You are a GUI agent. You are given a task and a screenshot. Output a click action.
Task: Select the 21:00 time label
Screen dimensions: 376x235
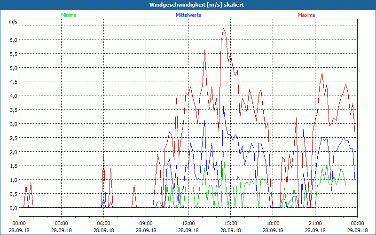(315, 223)
